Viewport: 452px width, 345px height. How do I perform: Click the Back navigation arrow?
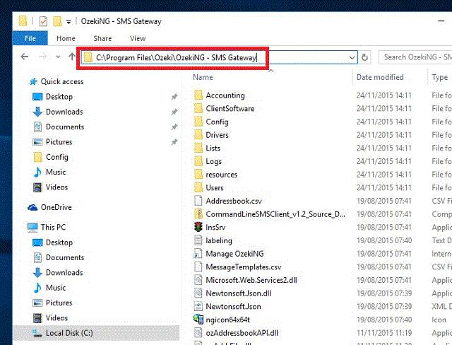pyautogui.click(x=25, y=57)
